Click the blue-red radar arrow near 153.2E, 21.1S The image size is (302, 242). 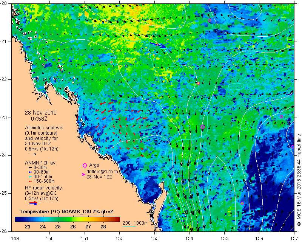[158, 45]
